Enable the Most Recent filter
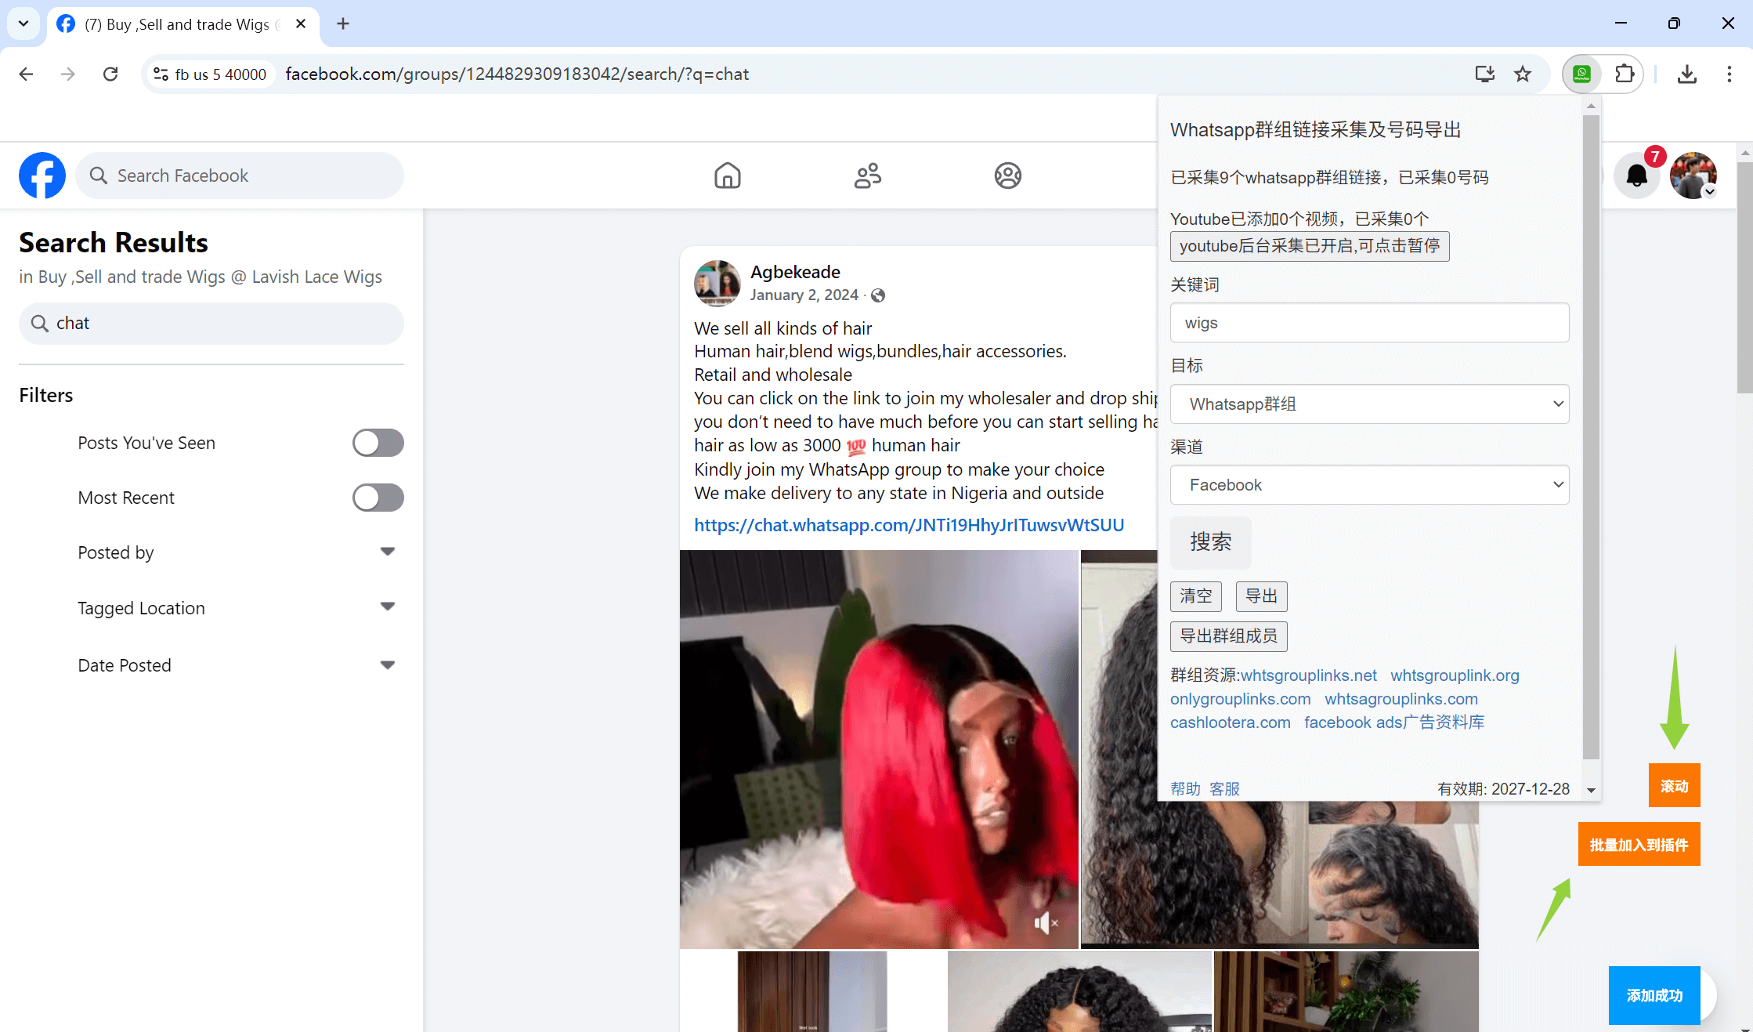Screen dimensions: 1753x1032 click(x=378, y=498)
